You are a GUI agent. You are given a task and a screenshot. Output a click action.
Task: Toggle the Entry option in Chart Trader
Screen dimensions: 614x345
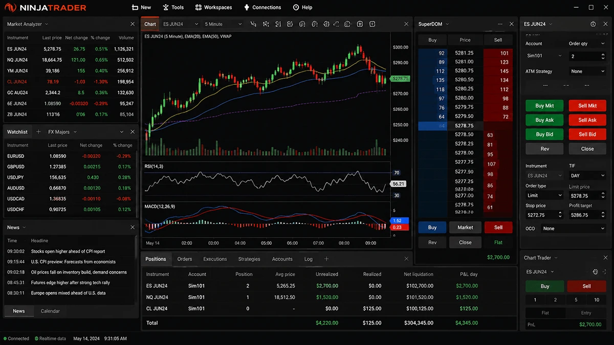pos(586,313)
